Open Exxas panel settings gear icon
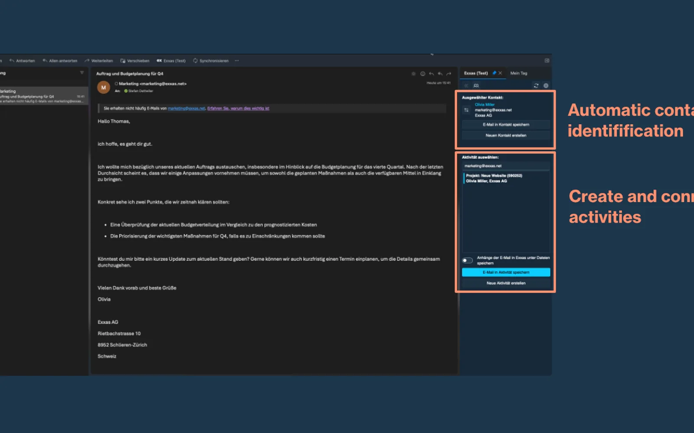Screen dimensions: 694x433 point(546,86)
